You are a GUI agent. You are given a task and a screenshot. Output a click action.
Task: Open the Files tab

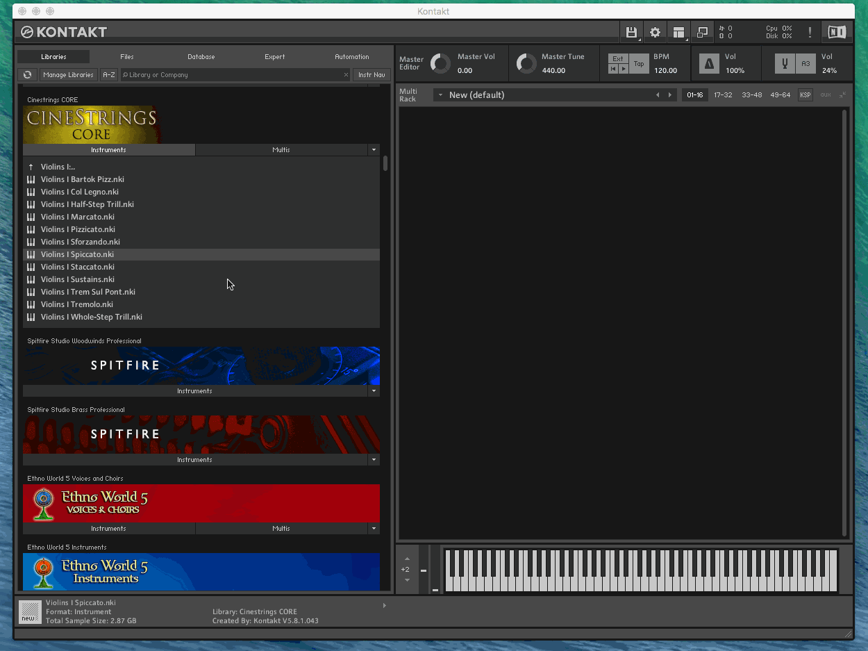(127, 57)
